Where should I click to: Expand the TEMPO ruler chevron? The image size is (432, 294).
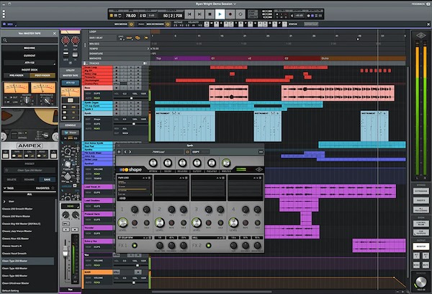tap(148, 48)
